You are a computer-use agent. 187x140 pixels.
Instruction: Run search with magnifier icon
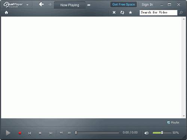(x=181, y=12)
